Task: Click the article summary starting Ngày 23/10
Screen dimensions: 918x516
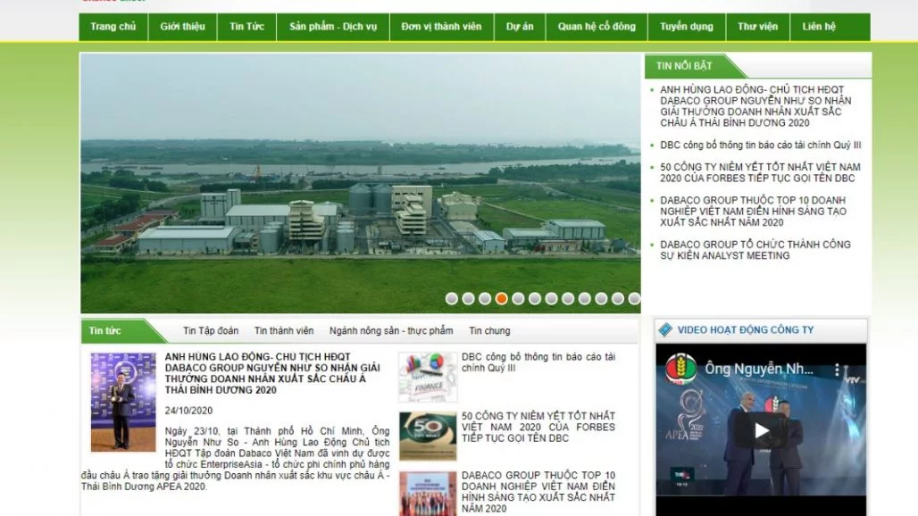Action: point(236,459)
